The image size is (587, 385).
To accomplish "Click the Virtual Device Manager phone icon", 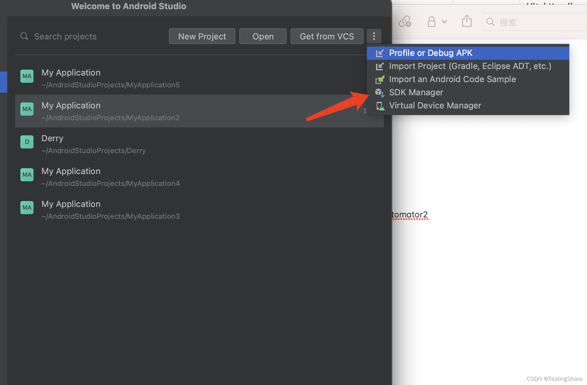I will [380, 106].
